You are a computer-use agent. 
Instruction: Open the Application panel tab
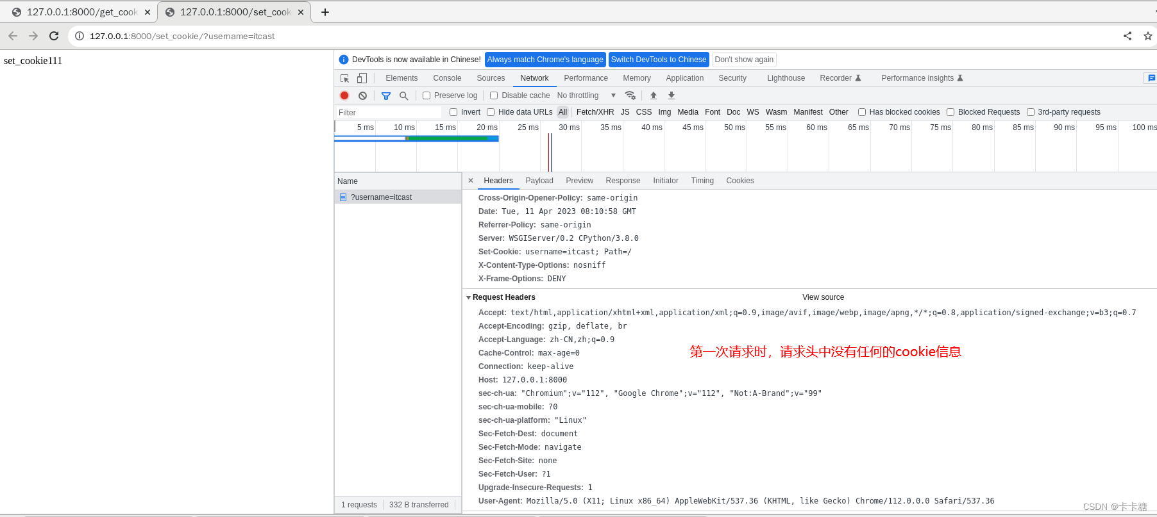point(684,78)
